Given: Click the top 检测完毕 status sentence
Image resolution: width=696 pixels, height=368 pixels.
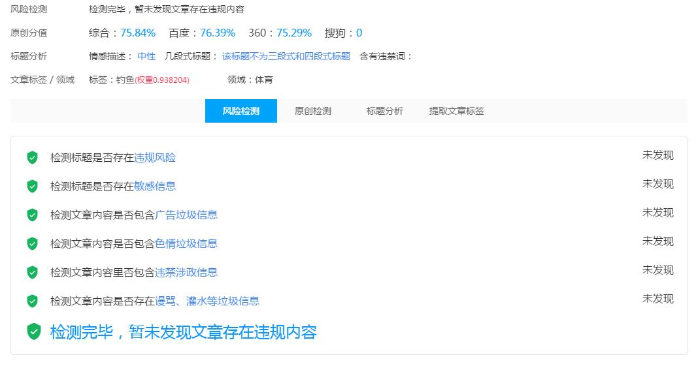Looking at the screenshot, I should point(167,9).
